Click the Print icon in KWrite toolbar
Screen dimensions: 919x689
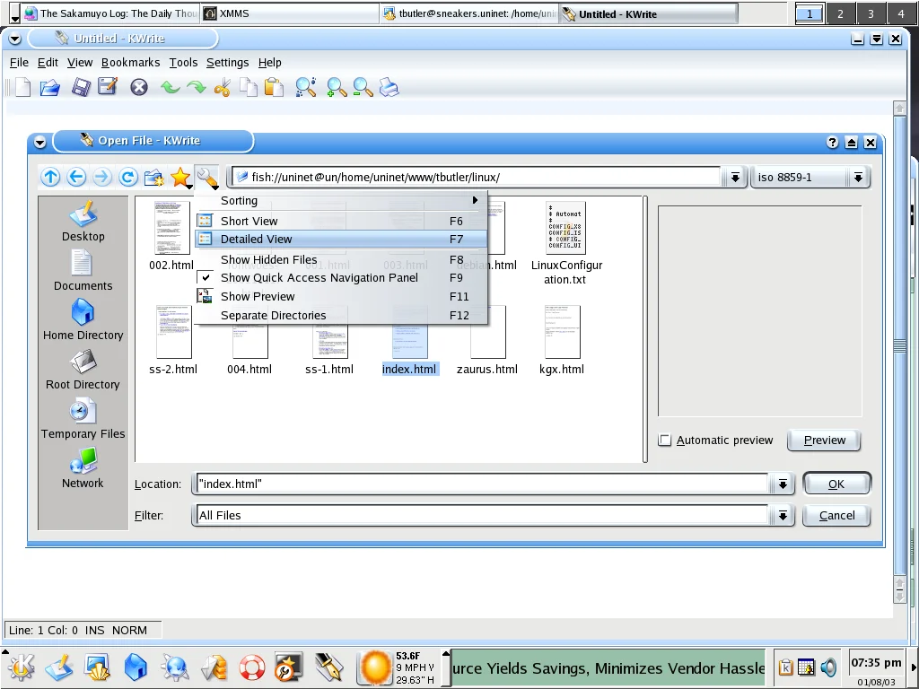point(389,88)
